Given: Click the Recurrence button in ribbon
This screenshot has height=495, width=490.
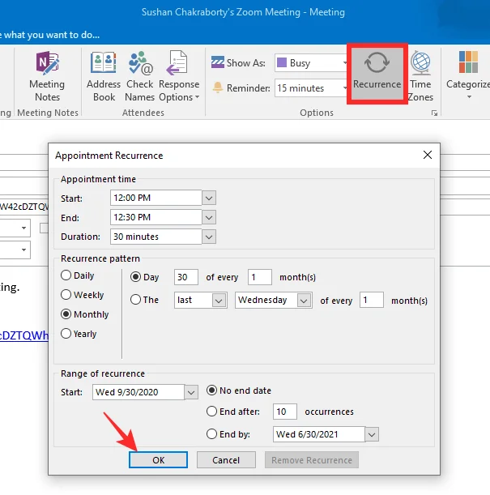Looking at the screenshot, I should (x=377, y=71).
